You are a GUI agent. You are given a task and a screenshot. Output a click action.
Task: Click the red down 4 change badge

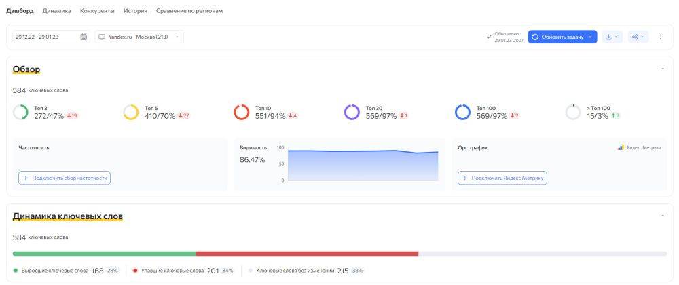click(293, 116)
